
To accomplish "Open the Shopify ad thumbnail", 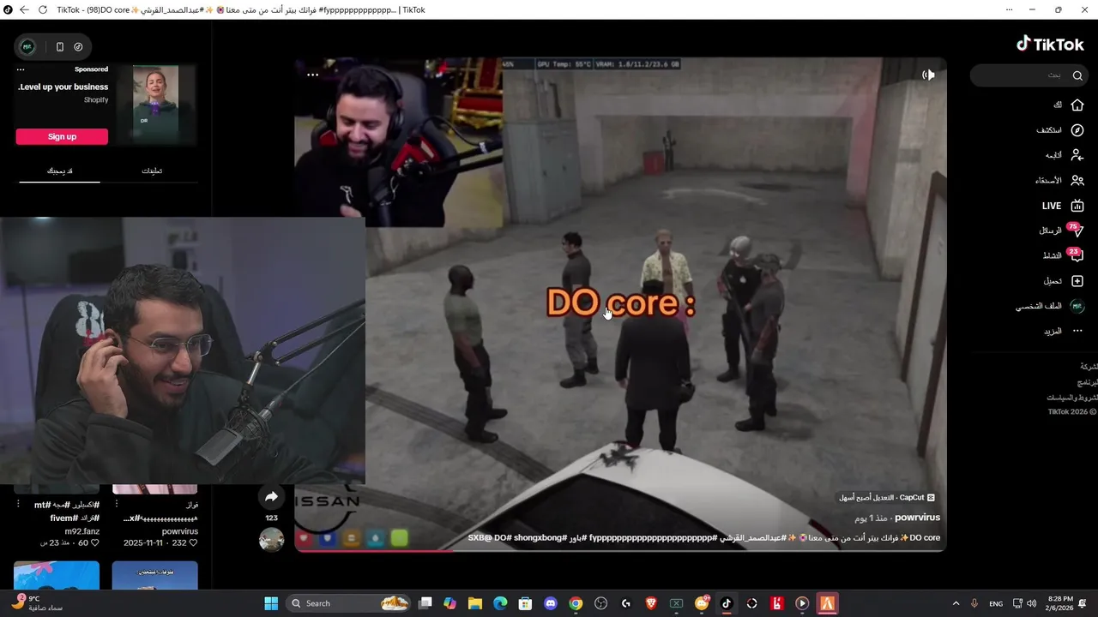I will coord(155,104).
